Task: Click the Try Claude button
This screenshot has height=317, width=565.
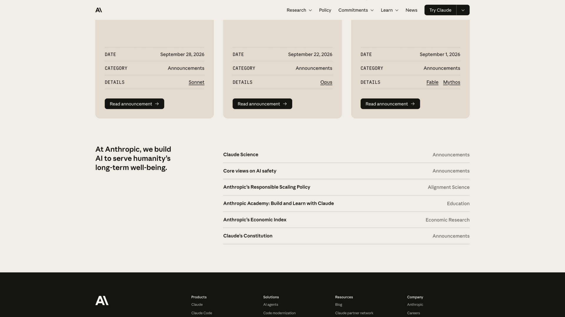Action: [x=440, y=10]
